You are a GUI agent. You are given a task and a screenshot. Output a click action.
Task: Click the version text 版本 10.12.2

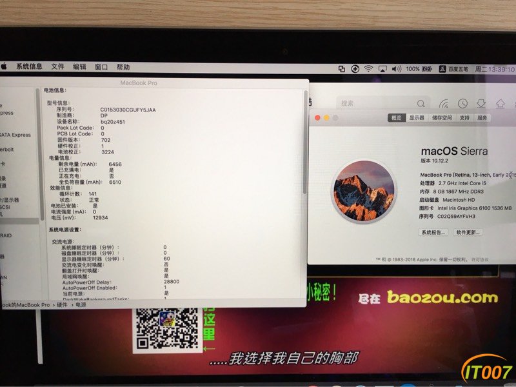point(434,161)
